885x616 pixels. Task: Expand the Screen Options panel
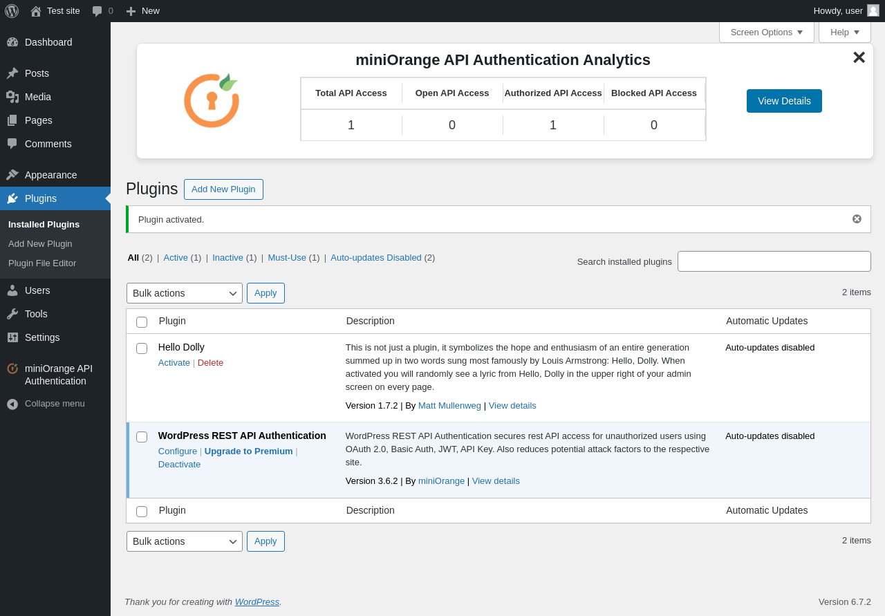pos(766,32)
